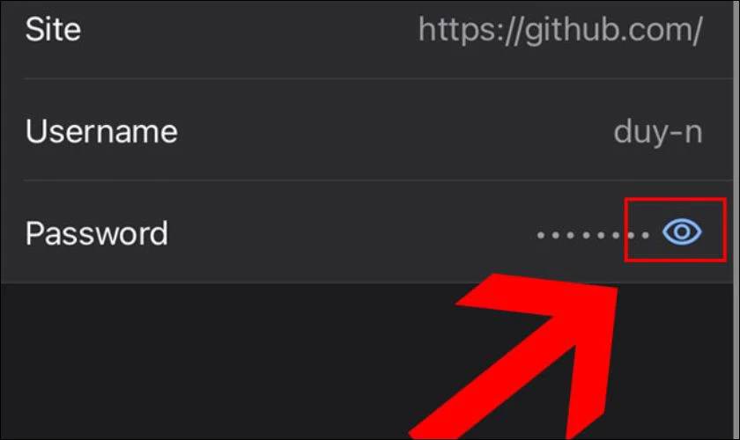Tap the https://github.com/ site URL
Viewport: 740px width, 440px height.
pos(560,31)
